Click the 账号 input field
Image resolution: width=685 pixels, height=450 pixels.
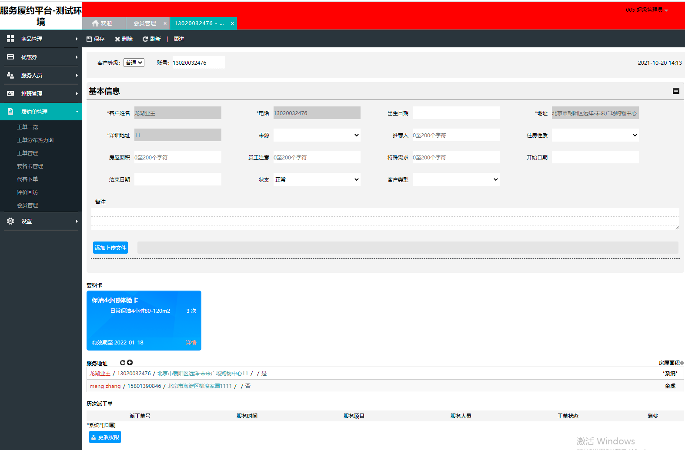199,63
